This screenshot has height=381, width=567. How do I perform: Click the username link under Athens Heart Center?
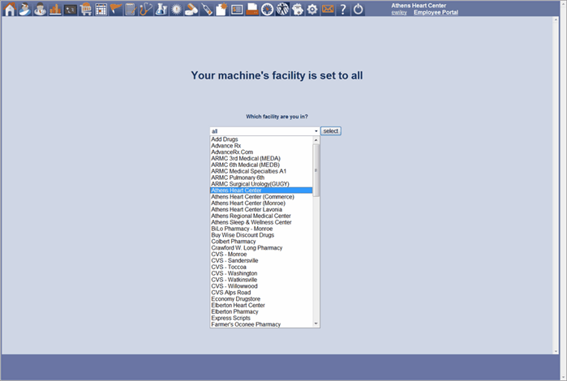tap(399, 12)
